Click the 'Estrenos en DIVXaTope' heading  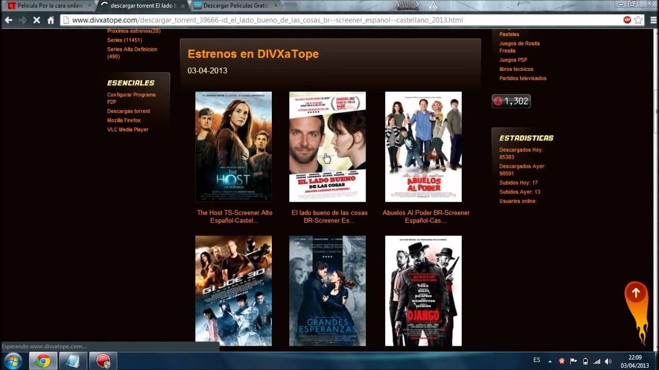253,54
